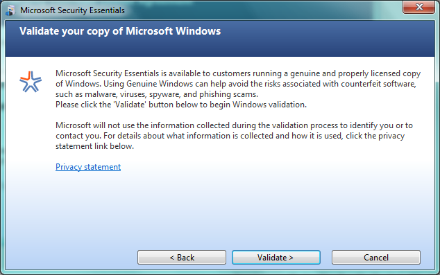The height and width of the screenshot is (275, 440).
Task: Cancel the validation wizard
Action: tap(376, 258)
